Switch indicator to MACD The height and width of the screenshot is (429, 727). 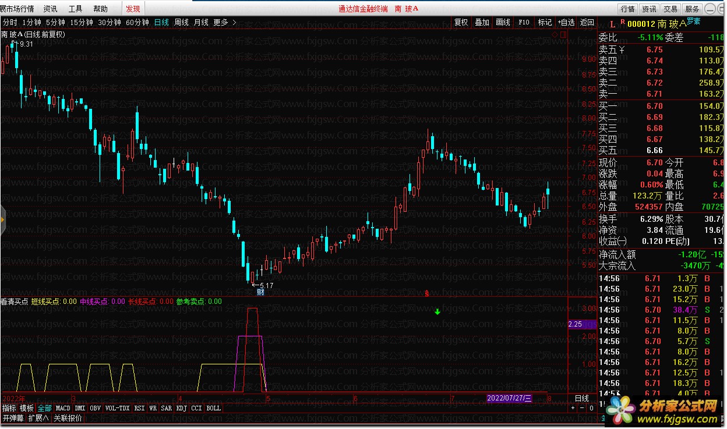[63, 408]
